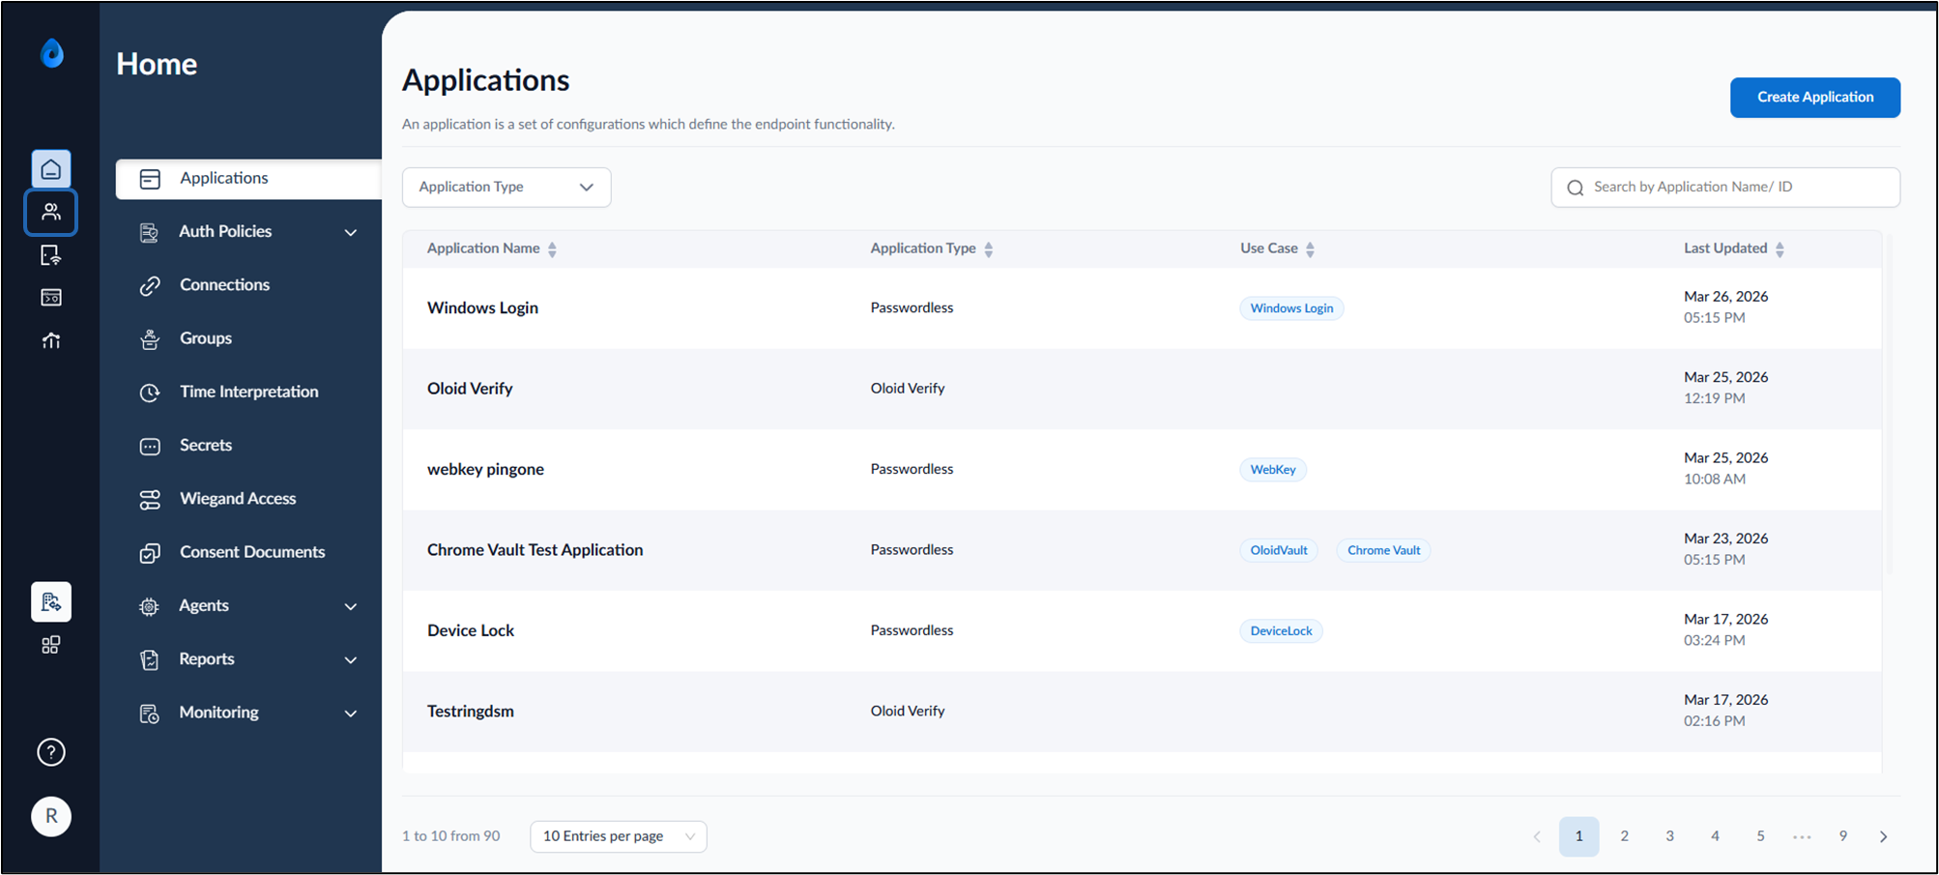Viewport: 1939px width, 875px height.
Task: Open the analytics chart icon in rail
Action: [x=51, y=340]
